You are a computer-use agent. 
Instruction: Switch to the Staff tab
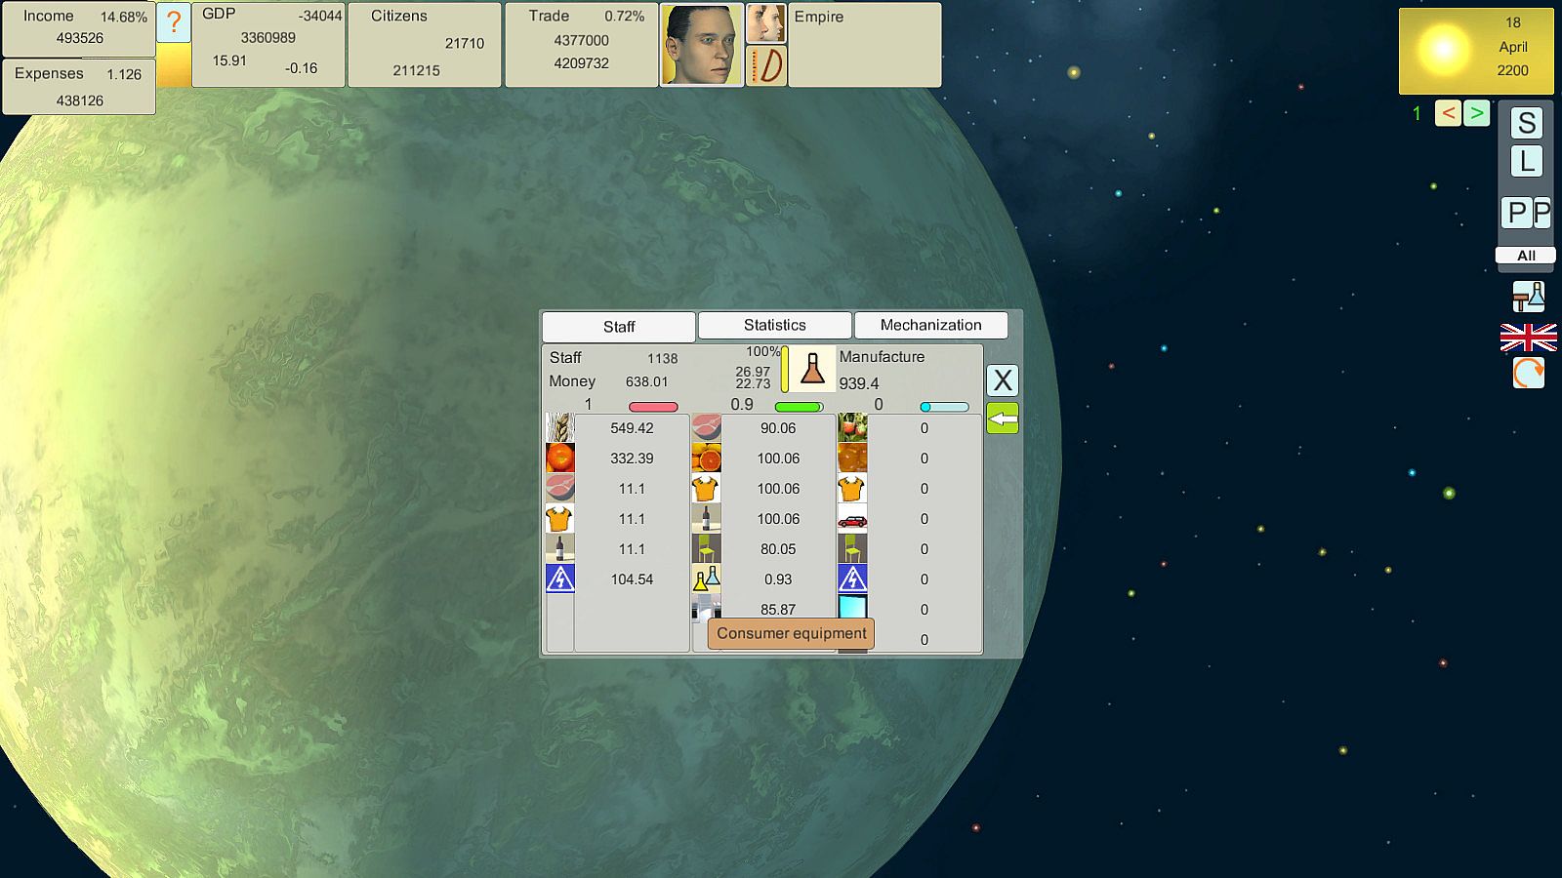tap(619, 327)
